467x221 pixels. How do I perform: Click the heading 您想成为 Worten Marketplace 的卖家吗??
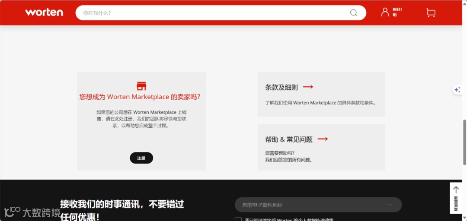pos(140,97)
